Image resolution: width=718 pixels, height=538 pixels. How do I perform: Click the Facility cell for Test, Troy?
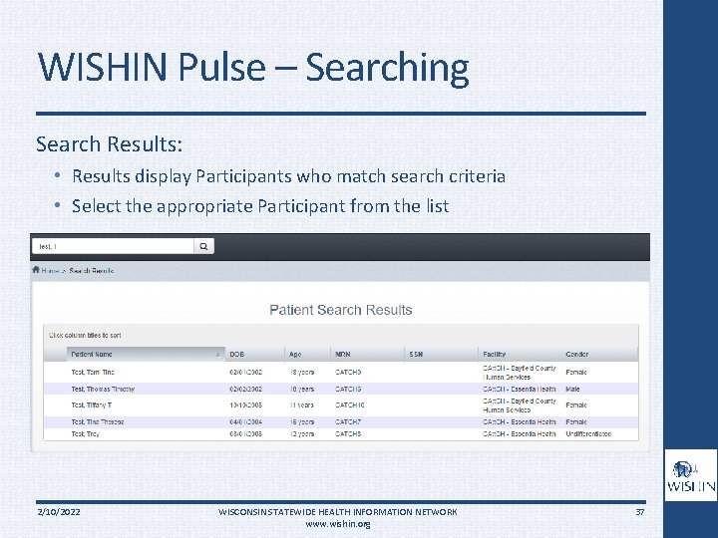(520, 433)
